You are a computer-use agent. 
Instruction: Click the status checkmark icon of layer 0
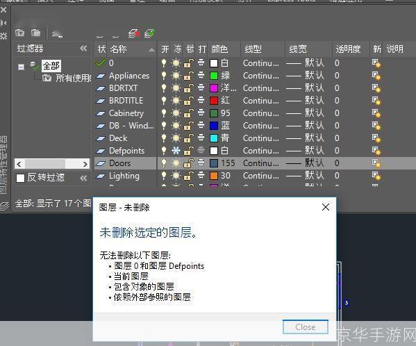pyautogui.click(x=101, y=63)
